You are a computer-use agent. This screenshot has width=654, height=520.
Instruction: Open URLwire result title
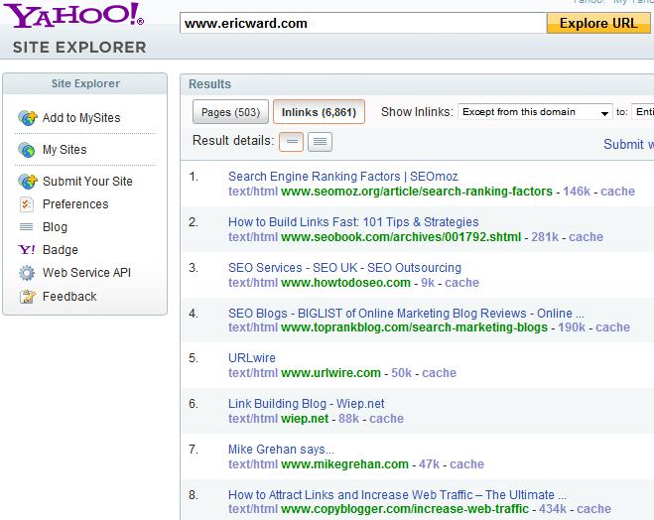(x=252, y=358)
